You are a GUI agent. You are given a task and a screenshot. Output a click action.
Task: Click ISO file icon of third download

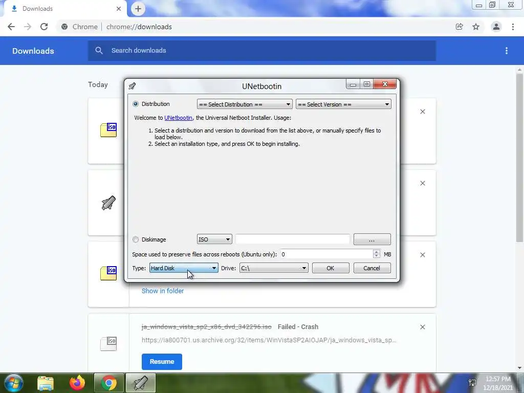pyautogui.click(x=108, y=273)
